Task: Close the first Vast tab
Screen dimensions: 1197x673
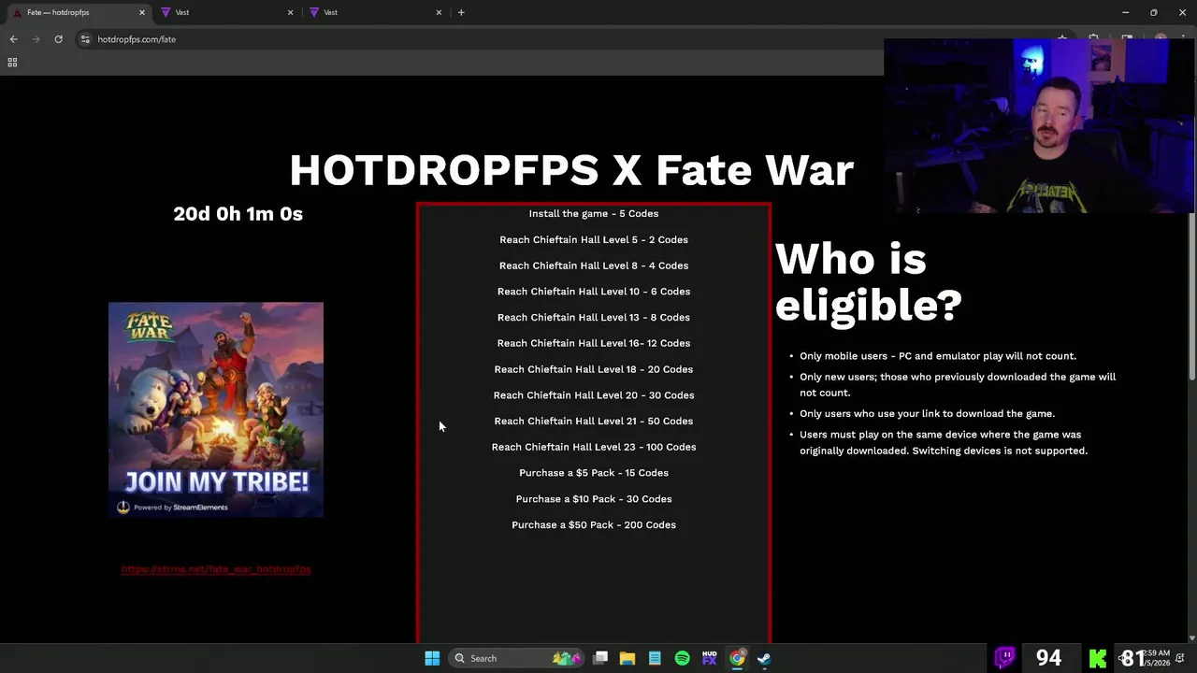Action: 290,12
